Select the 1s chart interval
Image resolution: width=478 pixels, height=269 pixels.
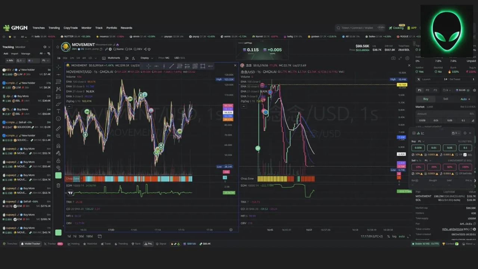(x=59, y=58)
